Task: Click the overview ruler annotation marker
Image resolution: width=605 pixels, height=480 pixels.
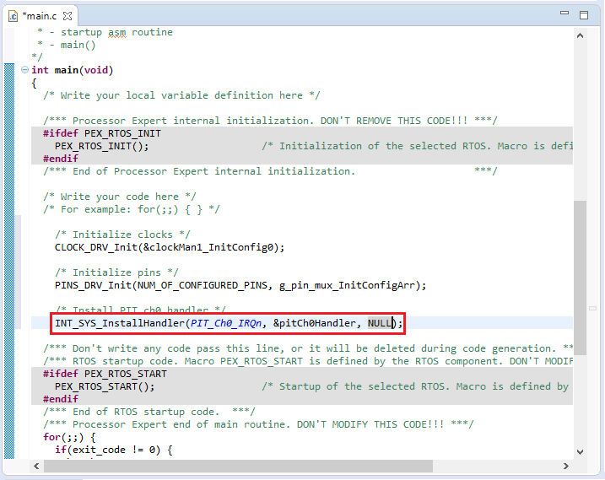Action: coord(592,308)
